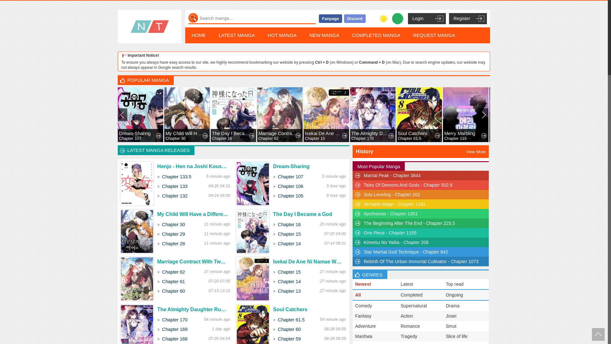Click arrow icon on The Almighty D... slide
Screen dimensions: 611x344
coord(391,136)
